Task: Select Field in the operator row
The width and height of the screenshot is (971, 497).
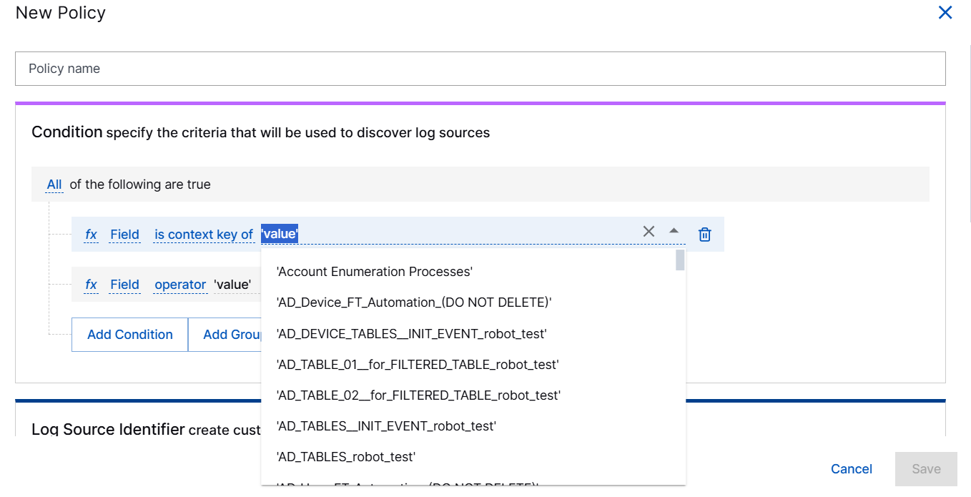Action: [124, 285]
